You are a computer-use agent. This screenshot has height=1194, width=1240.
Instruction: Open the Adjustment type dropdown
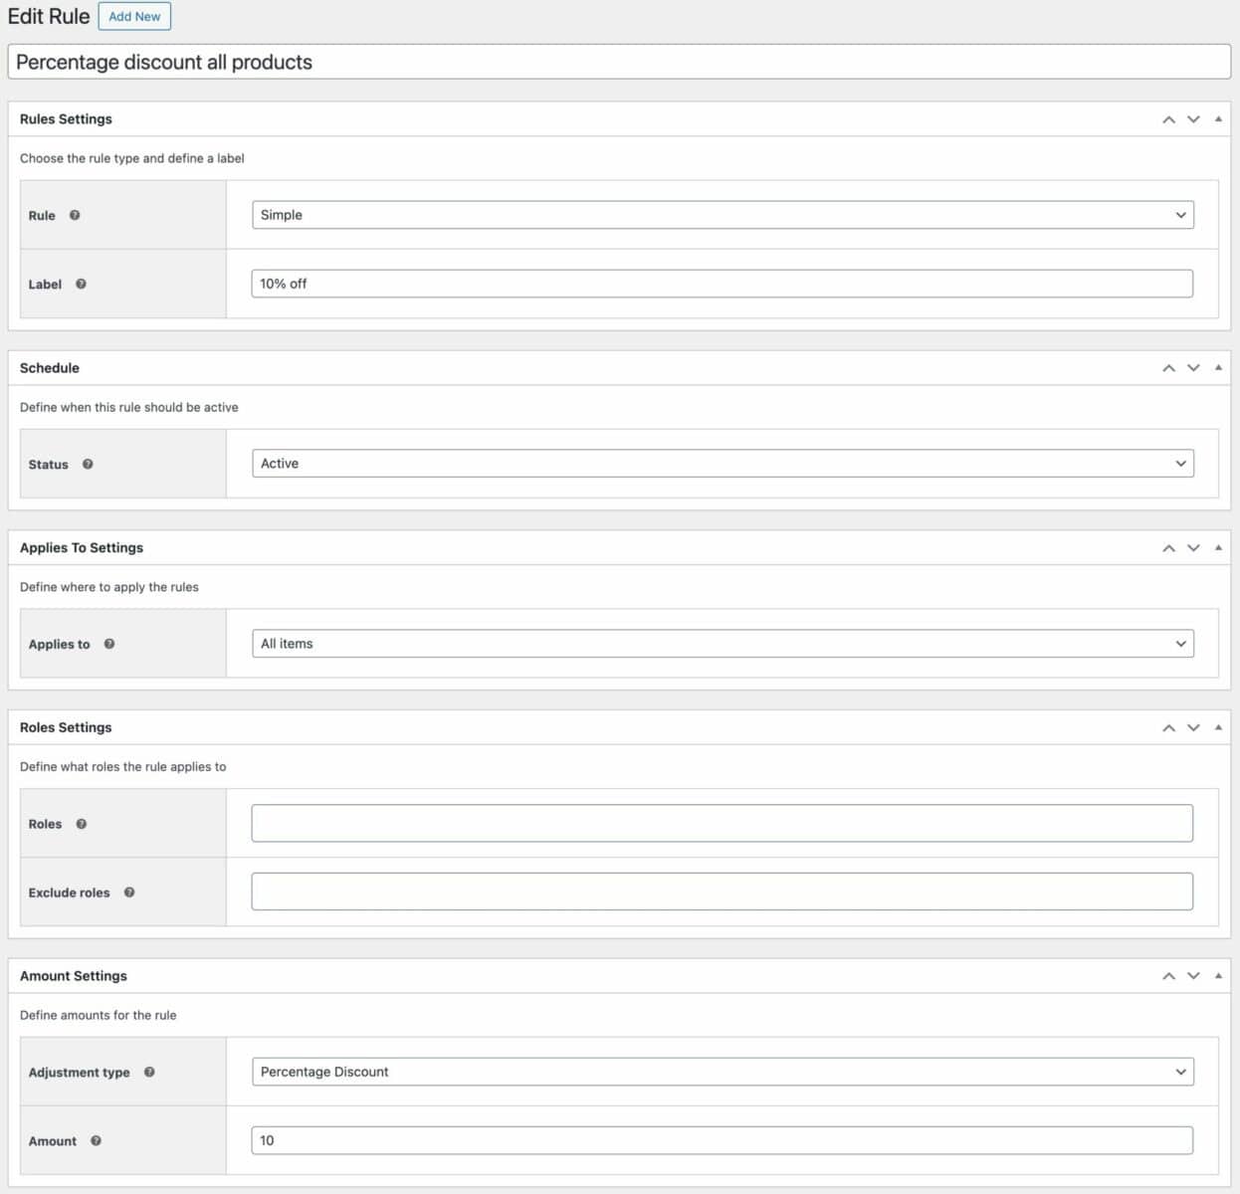click(x=723, y=1072)
